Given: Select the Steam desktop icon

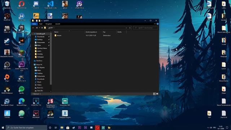Looking at the screenshot, I should click(x=7, y=41).
